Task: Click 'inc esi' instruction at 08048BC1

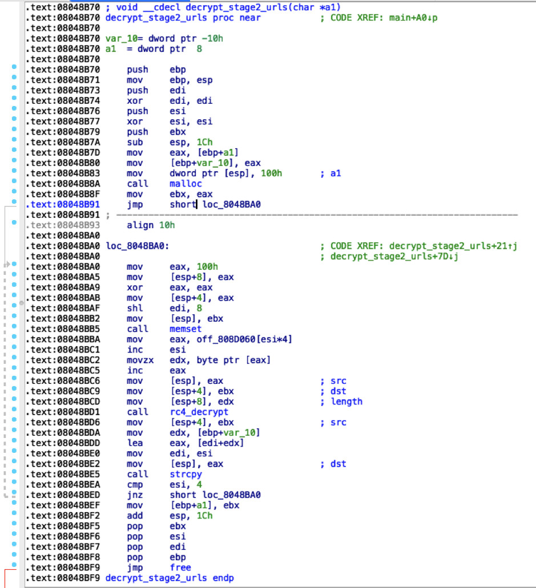Action: click(156, 350)
